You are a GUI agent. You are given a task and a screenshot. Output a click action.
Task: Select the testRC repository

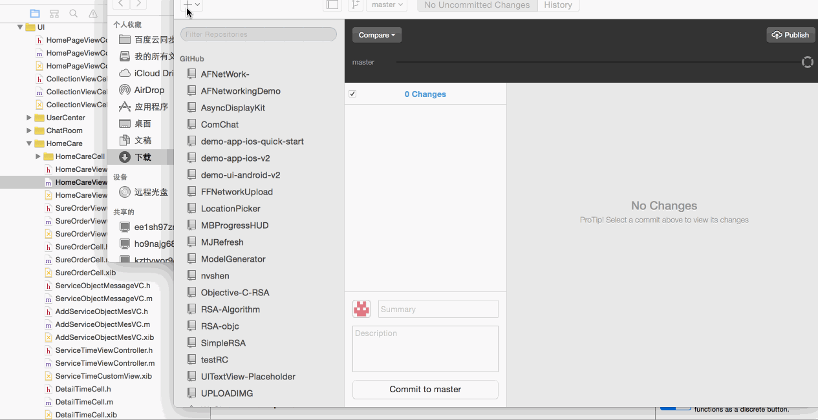pyautogui.click(x=215, y=360)
